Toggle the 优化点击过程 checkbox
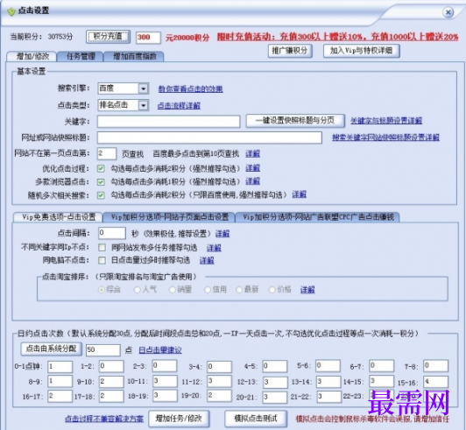The image size is (466, 430). pos(101,168)
